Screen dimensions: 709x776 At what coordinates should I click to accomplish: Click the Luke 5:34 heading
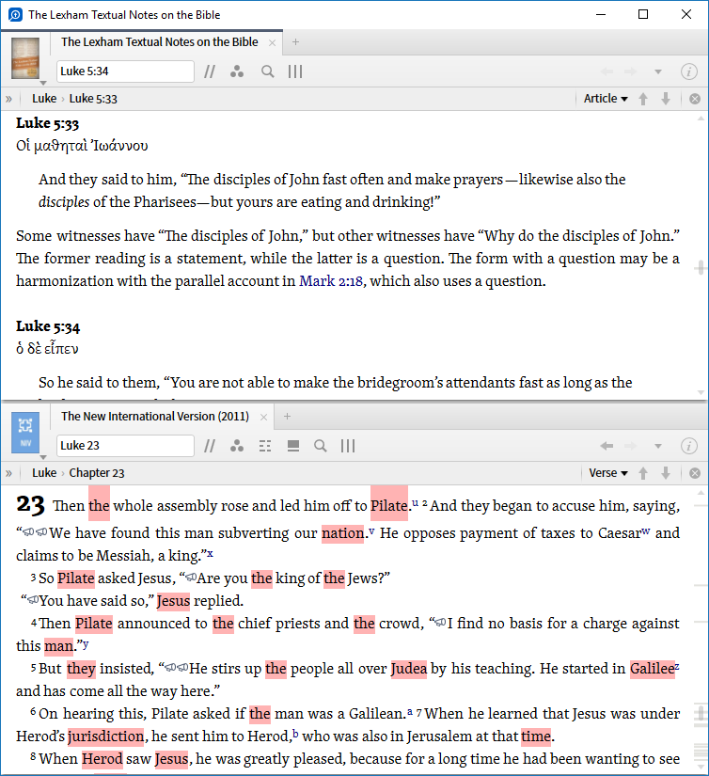click(48, 326)
